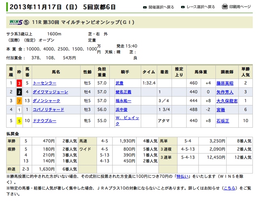Screen dimensions: 259x201
Task: Click the 馬体重 column header
Action: (x=201, y=72)
